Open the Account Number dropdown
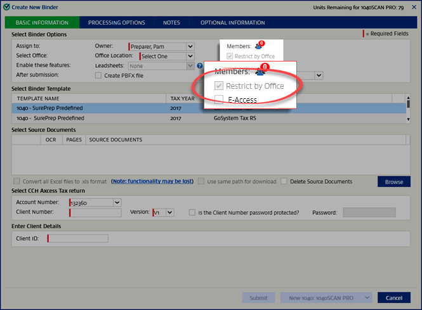Screen dimensions: 422x310 [116, 202]
